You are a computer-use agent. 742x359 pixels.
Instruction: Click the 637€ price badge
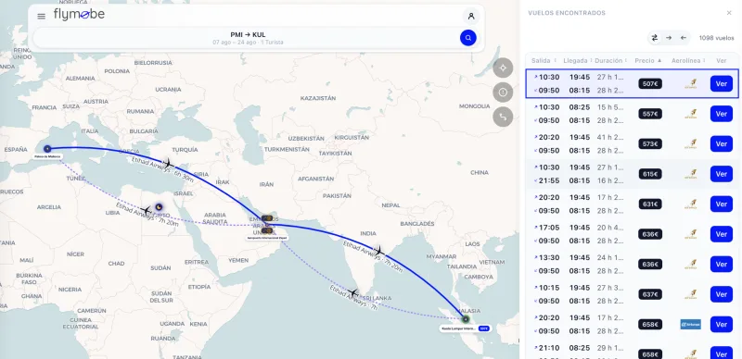pos(650,294)
